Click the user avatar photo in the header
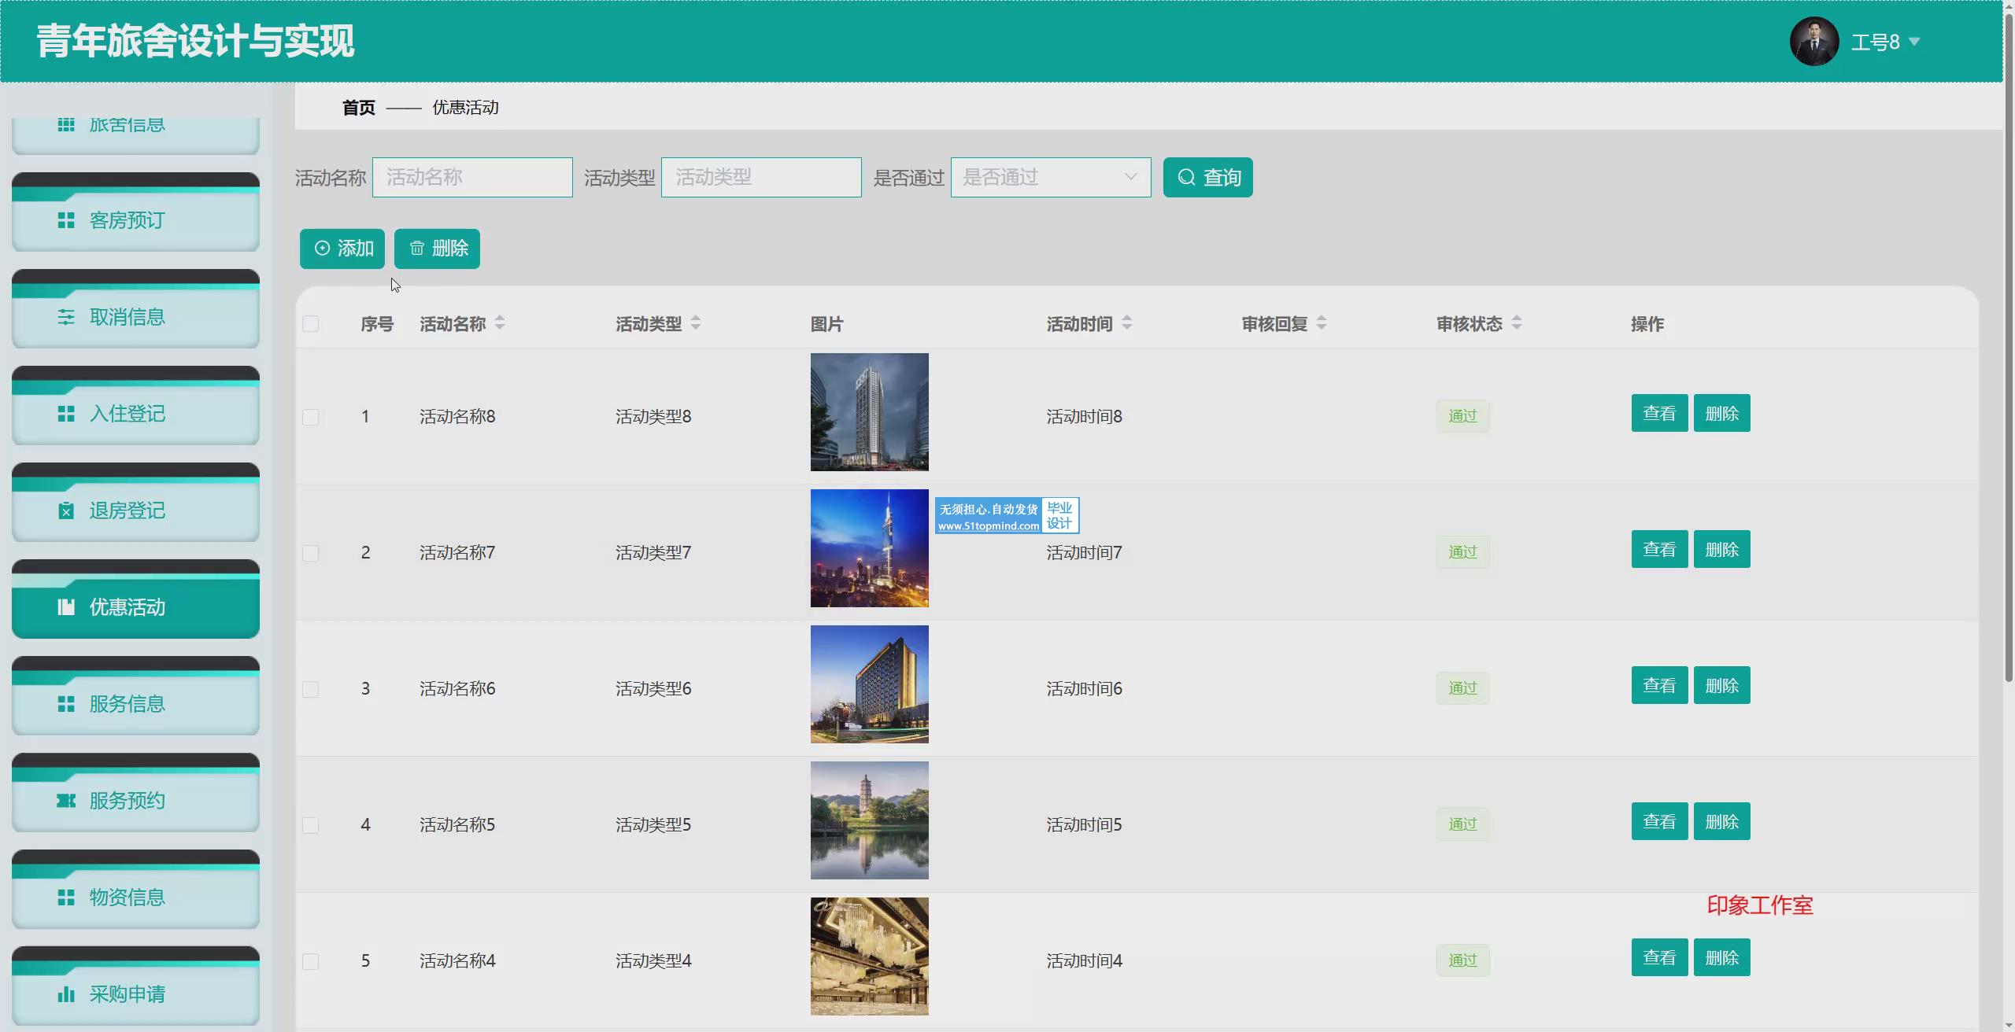Screen dimensions: 2015x1032 point(1813,42)
